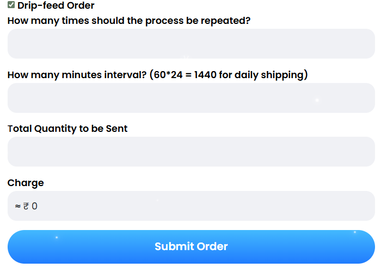Click the Total Quantity to be Sent label
Screen dimensions: 381x268
[67, 129]
